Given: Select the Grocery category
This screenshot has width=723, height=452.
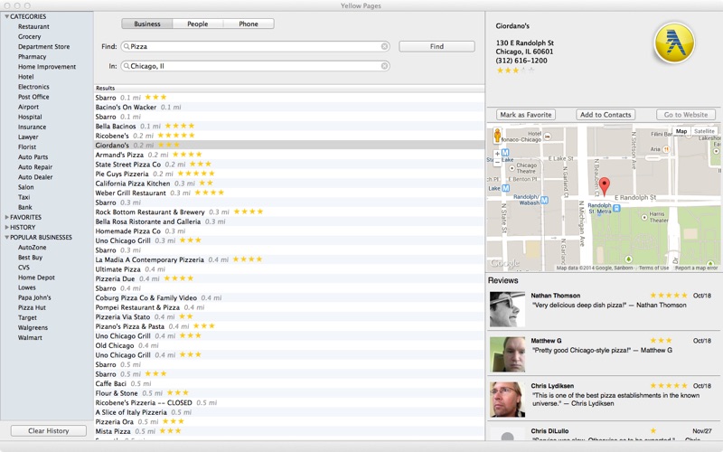Looking at the screenshot, I should tap(30, 37).
